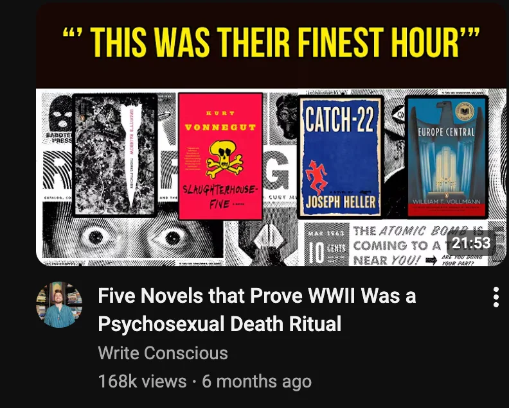Open the three-dot video options menu
Screen dimensions: 509x408
point(496,297)
